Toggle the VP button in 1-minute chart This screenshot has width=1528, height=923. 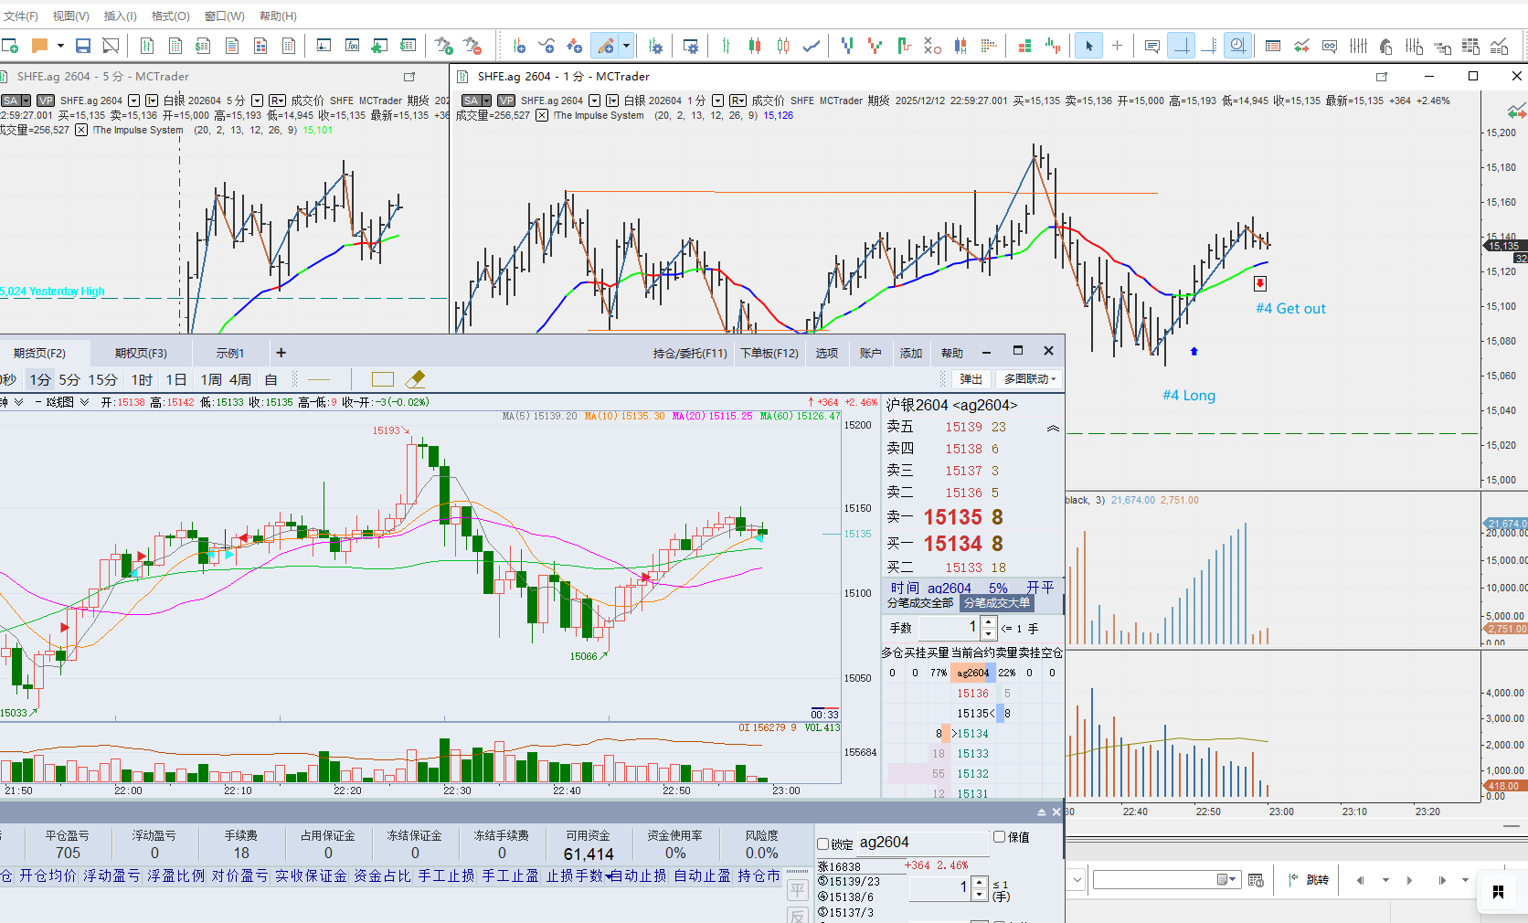coord(506,101)
